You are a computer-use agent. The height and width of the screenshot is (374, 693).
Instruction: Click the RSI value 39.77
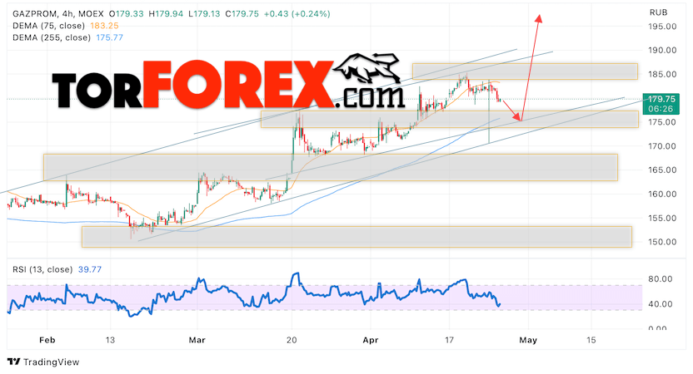[x=90, y=269]
